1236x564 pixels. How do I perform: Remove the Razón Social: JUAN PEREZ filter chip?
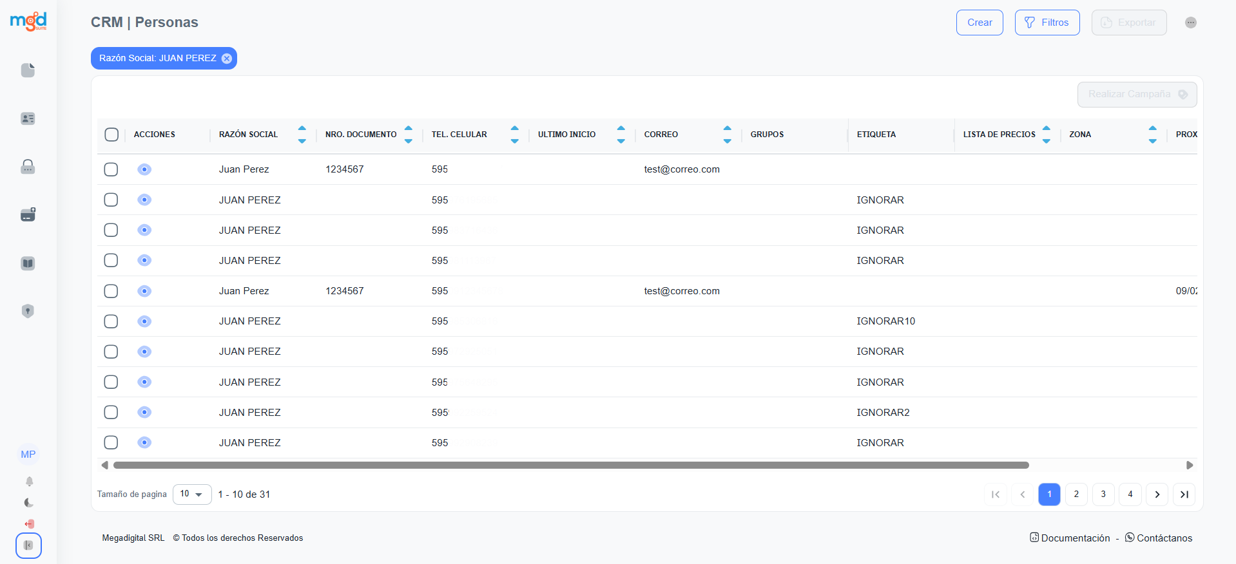click(227, 59)
